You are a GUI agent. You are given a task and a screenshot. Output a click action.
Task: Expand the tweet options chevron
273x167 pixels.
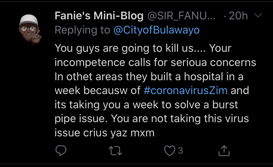click(258, 16)
